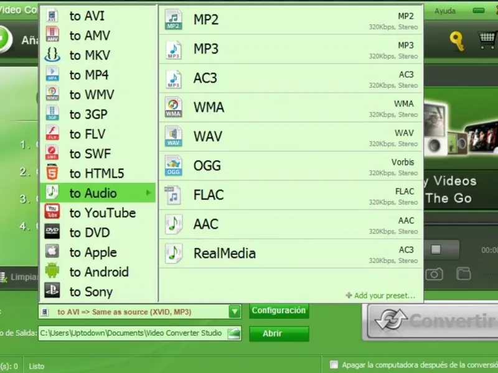The width and height of the screenshot is (498, 373).
Task: Click the MP2 file icon
Action: 174,20
